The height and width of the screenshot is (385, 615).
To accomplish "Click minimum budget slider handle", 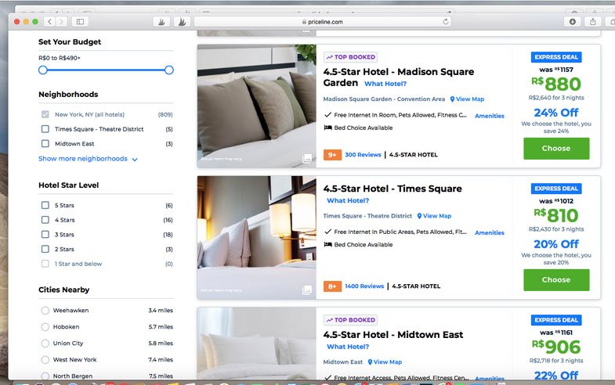I will pyautogui.click(x=43, y=70).
